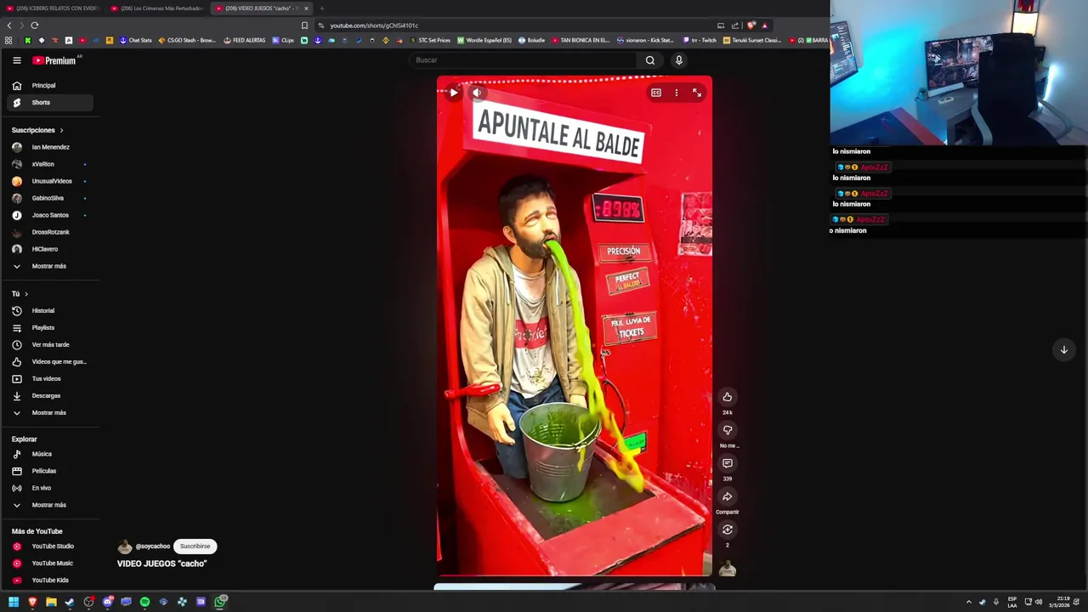Screen dimensions: 1088x612
Task: Expand Mostrar más under Tú
Action: (x=50, y=413)
